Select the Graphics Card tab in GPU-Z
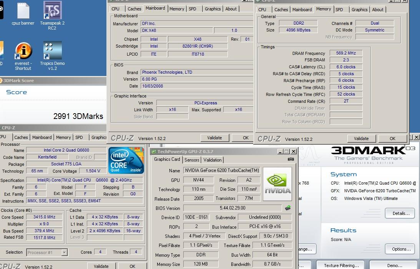The width and height of the screenshot is (420, 269). [x=167, y=159]
